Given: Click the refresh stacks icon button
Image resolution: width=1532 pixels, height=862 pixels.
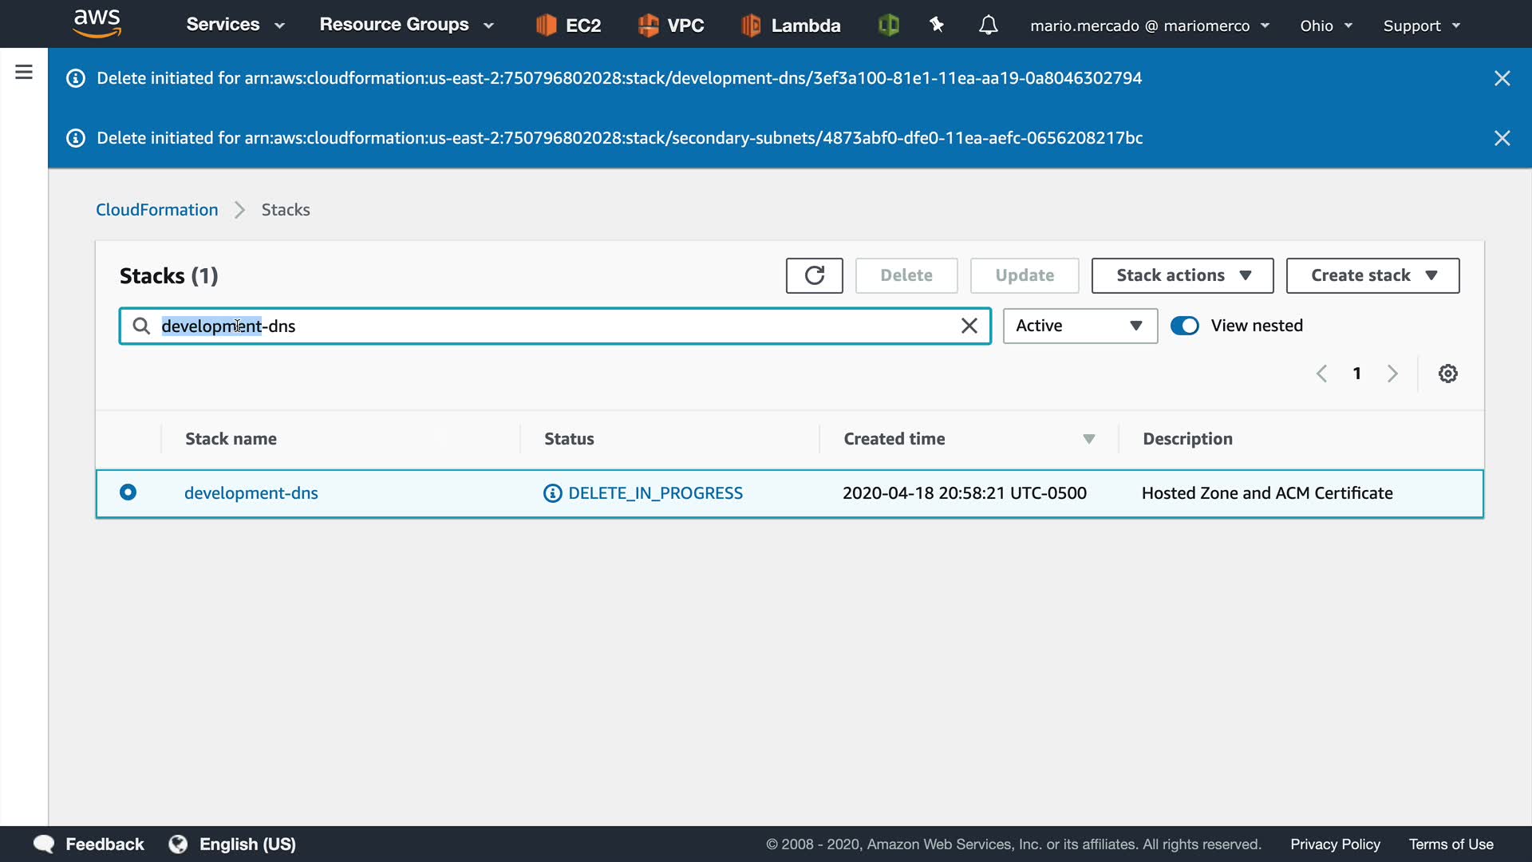Looking at the screenshot, I should (x=814, y=275).
